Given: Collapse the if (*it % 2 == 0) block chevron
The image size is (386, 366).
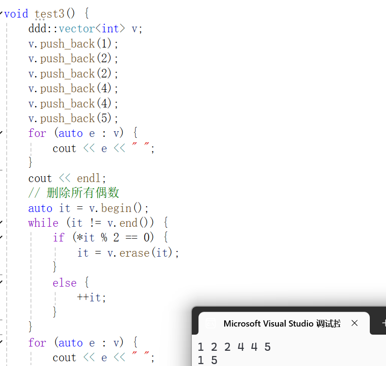Looking at the screenshot, I should (1, 238).
